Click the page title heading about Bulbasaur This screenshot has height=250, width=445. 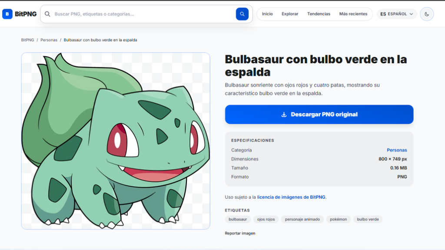coord(316,66)
